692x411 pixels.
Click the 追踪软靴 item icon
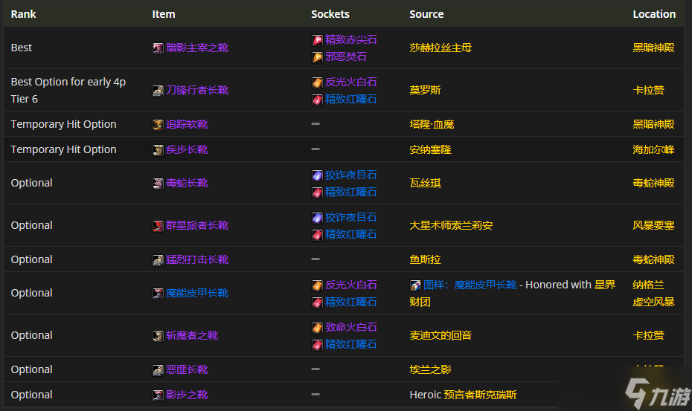coord(158,125)
